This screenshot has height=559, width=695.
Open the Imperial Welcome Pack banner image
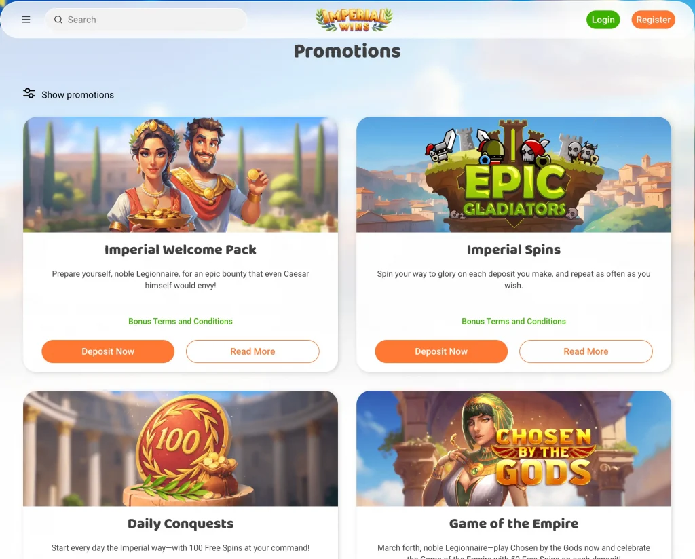(181, 174)
